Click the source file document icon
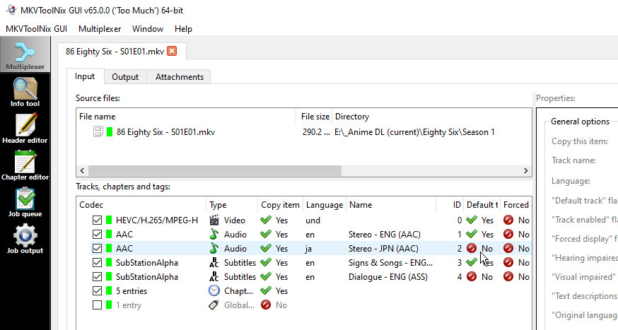Screen dimensions: 618x330 [x=98, y=131]
